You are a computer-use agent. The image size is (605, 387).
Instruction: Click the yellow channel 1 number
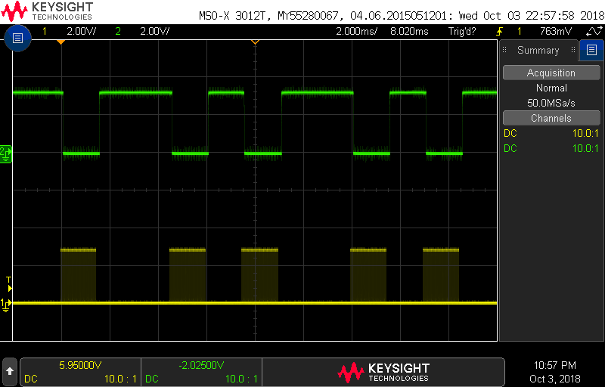(45, 32)
